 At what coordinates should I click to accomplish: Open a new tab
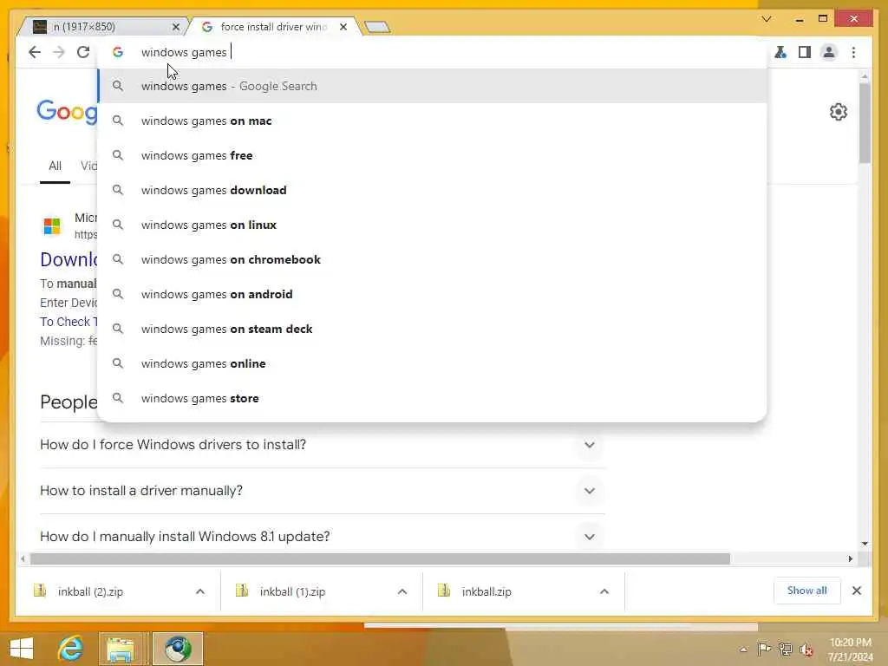tap(376, 27)
